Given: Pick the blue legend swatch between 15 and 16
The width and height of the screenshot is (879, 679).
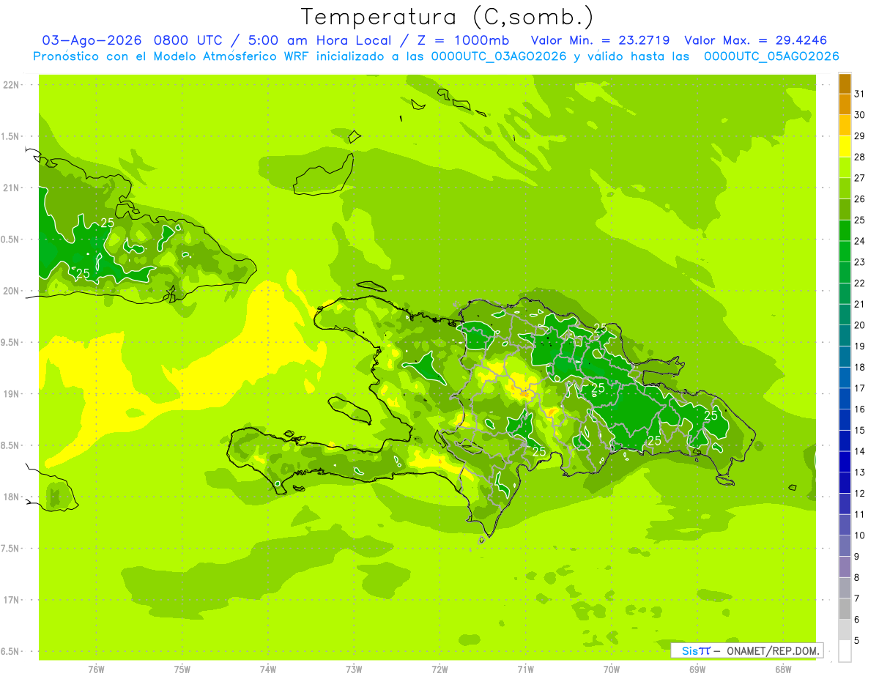Looking at the screenshot, I should (x=845, y=420).
